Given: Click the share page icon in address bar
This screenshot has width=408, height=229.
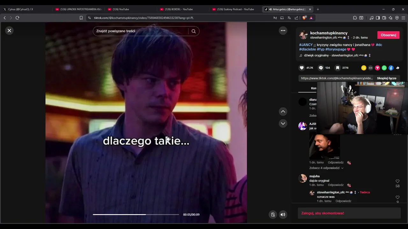Looking at the screenshot, I should click(x=296, y=18).
